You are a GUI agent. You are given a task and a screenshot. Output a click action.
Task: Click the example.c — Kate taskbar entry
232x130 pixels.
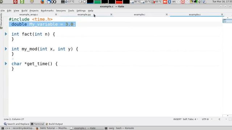[83, 128]
